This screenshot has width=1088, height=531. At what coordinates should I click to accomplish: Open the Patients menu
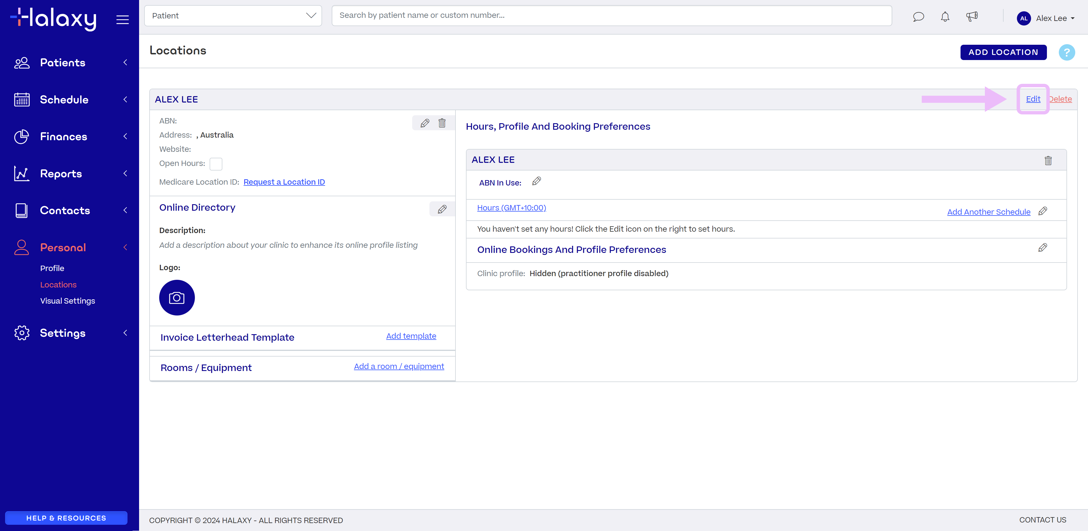[x=63, y=63]
